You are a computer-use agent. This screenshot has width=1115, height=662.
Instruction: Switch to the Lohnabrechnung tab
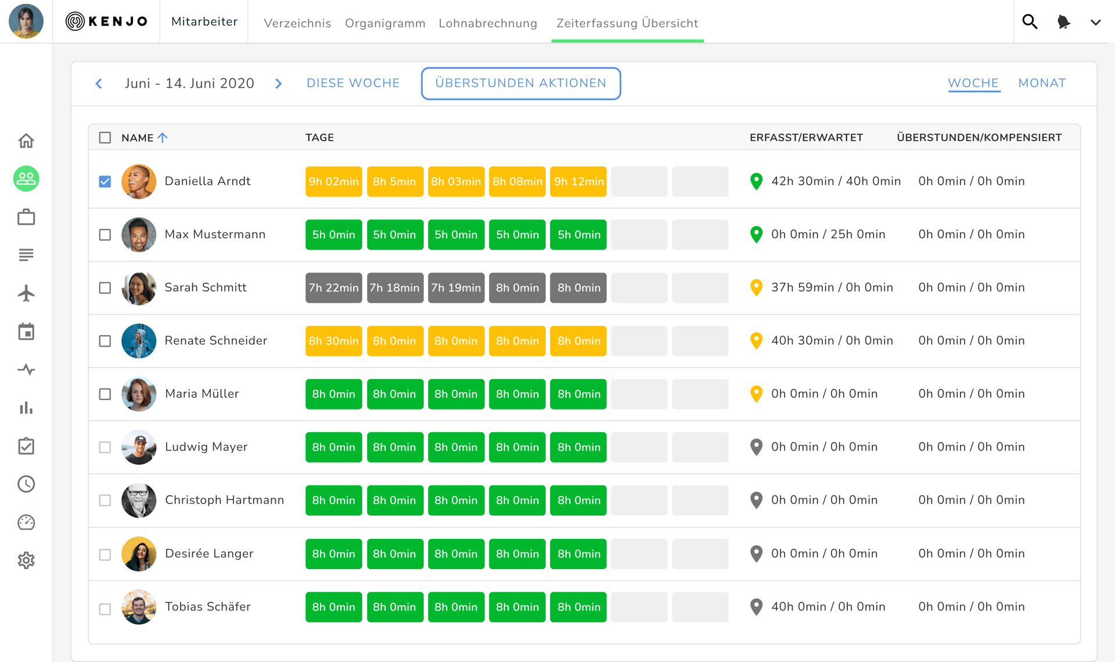487,23
